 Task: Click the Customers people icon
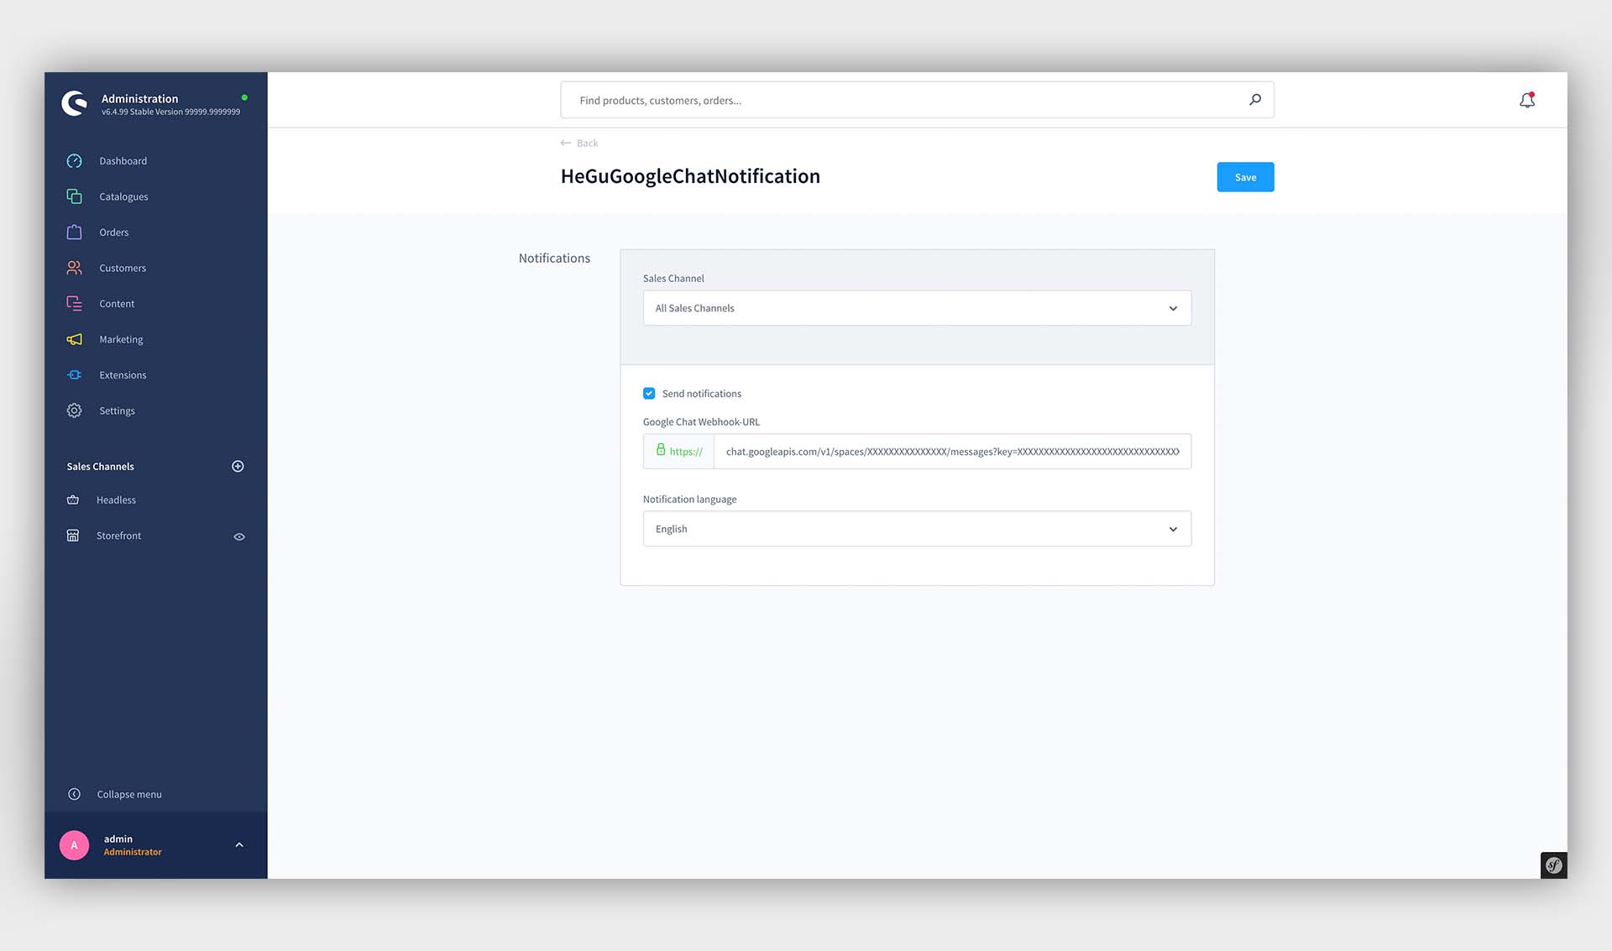pyautogui.click(x=74, y=268)
